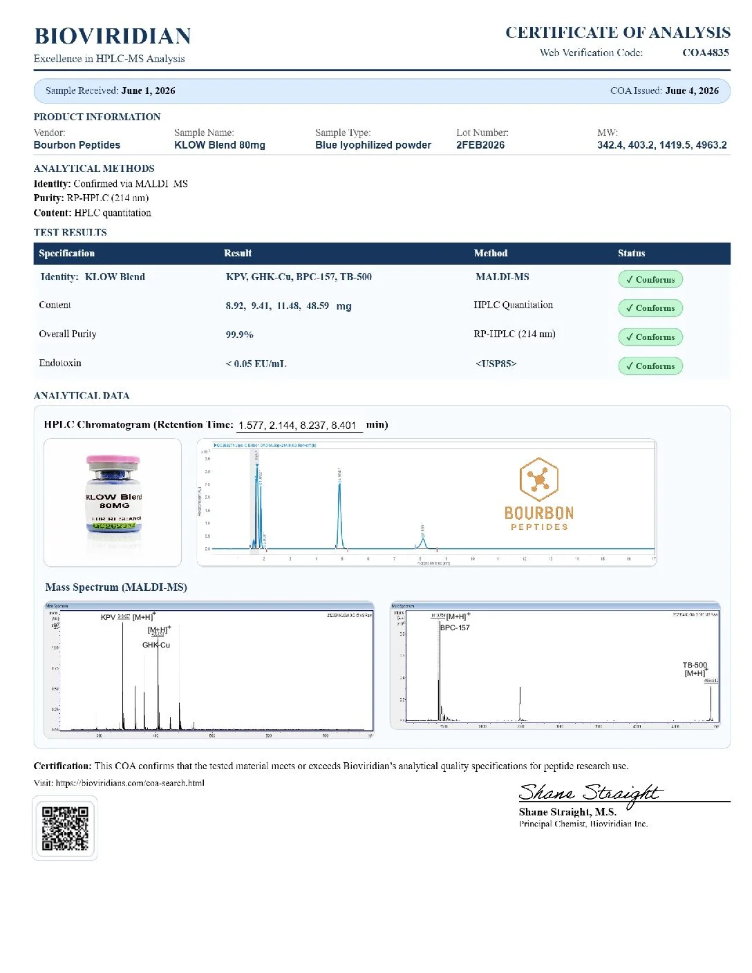
Task: Click the Bourbon Peptides hexagon logo
Action: (538, 479)
